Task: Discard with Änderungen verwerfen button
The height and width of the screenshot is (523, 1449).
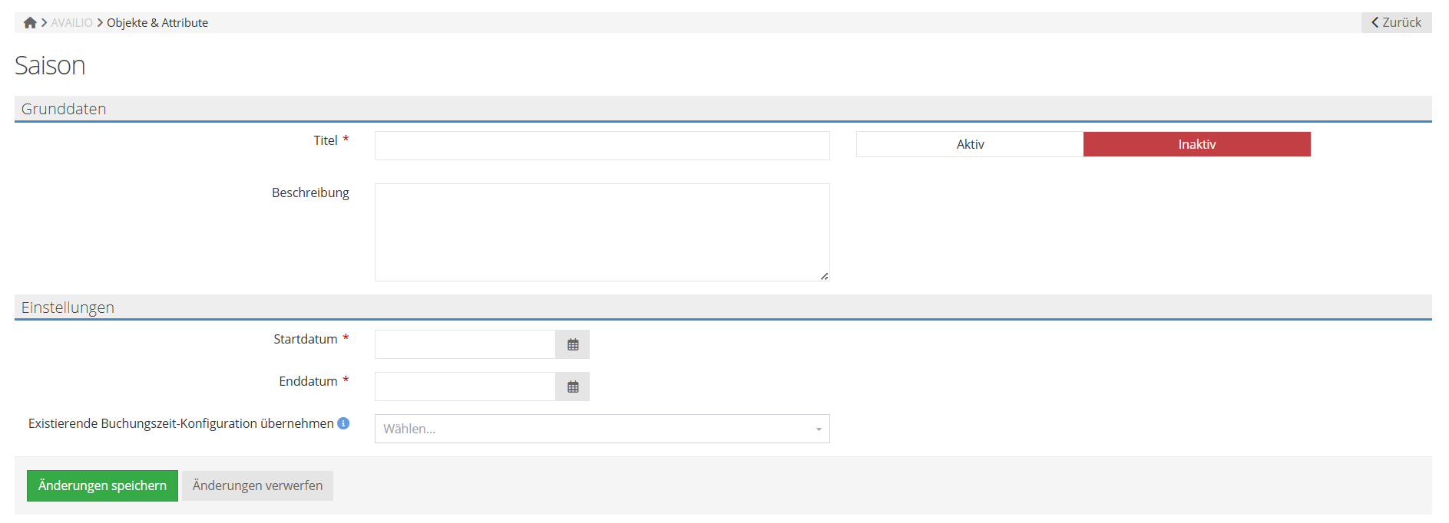Action: [257, 485]
